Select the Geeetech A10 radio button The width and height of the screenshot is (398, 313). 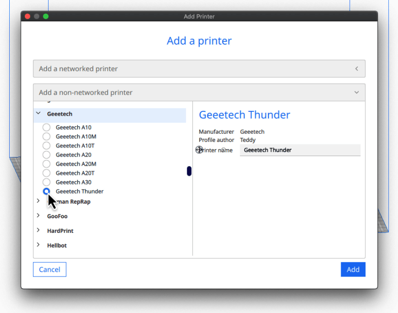click(46, 127)
